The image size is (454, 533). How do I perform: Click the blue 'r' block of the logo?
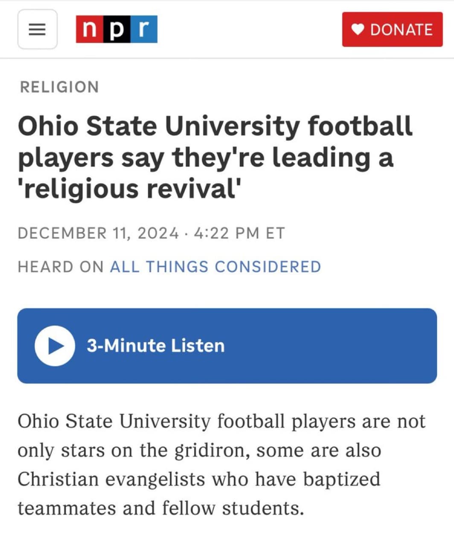[x=144, y=29]
